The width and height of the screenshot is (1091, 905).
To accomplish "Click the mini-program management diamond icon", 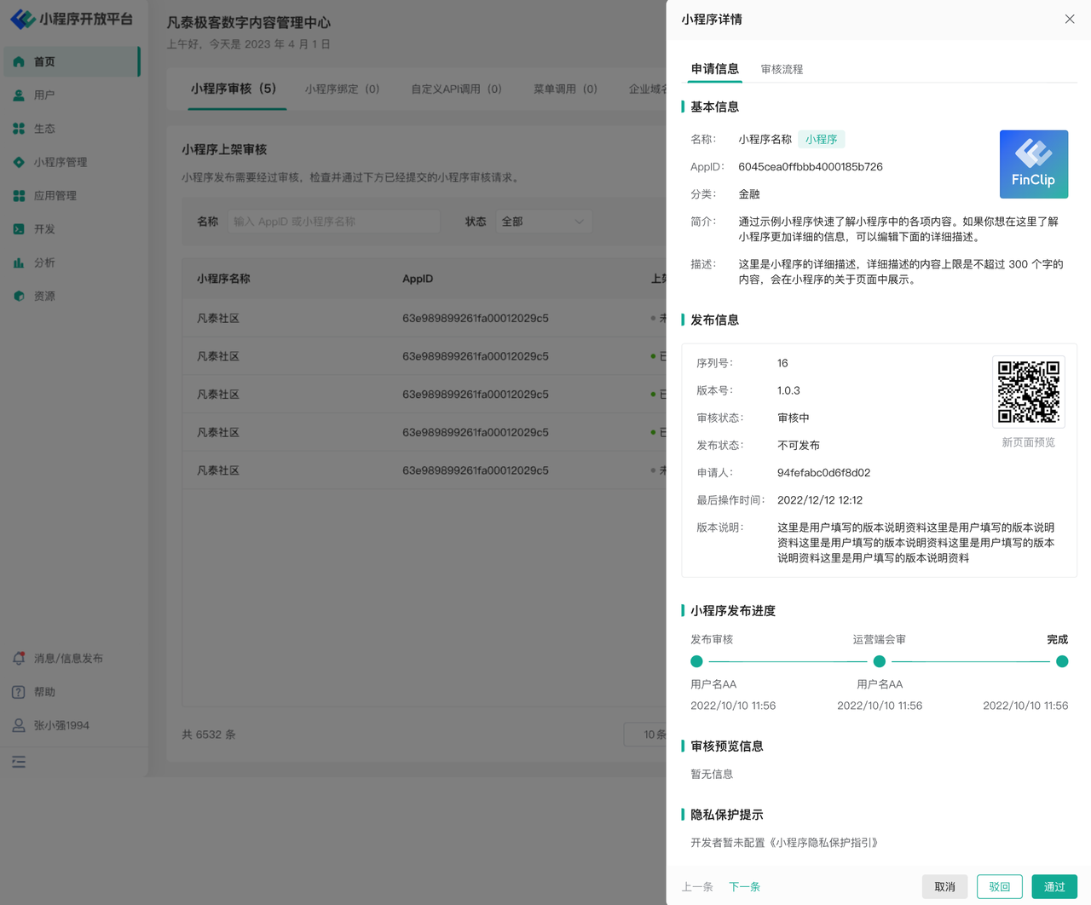I will pyautogui.click(x=19, y=162).
